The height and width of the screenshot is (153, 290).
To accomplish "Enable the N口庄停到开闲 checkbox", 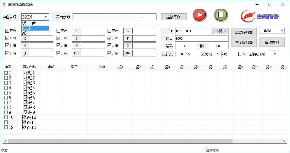I will 240,54.
